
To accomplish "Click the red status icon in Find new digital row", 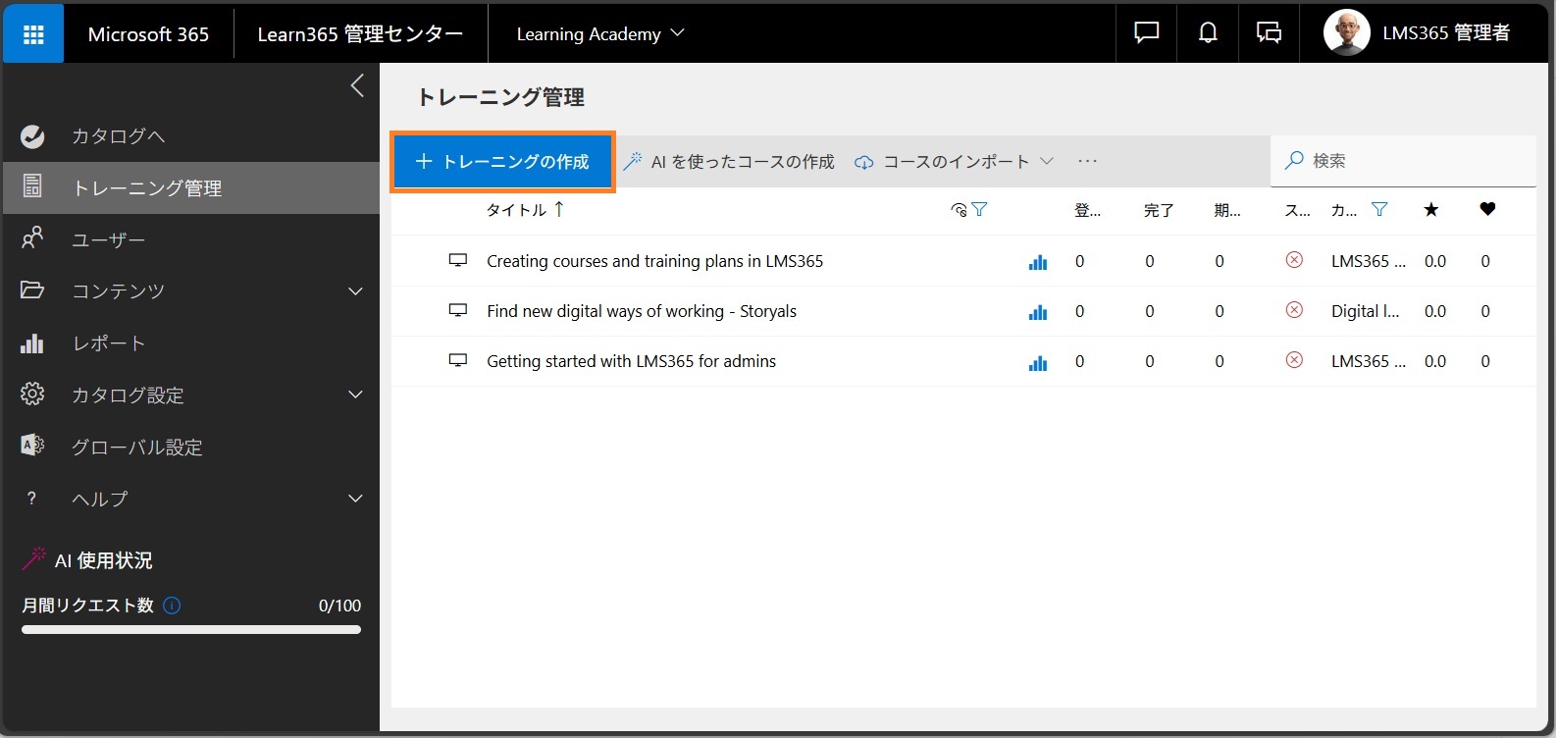I will [1294, 310].
